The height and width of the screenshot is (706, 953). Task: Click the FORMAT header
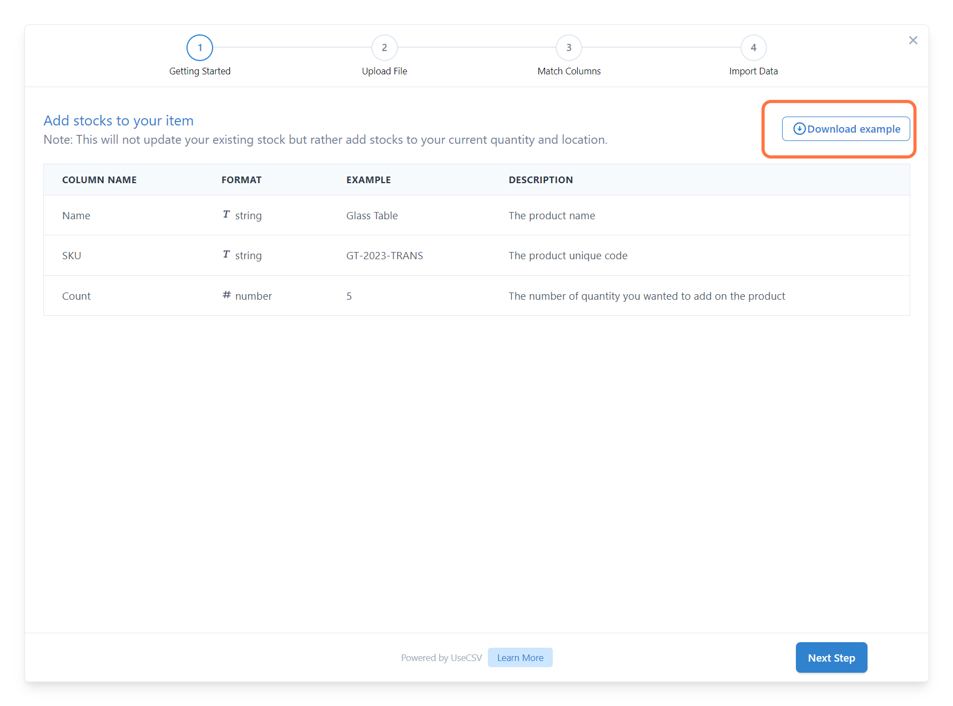241,180
